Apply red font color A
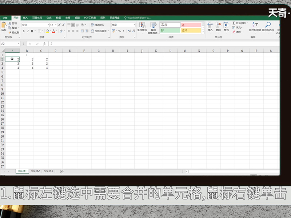Viewport: 291px width, 218px height. 53,31
